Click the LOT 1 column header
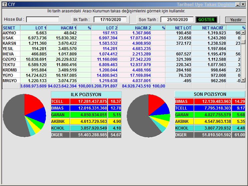This screenshot has height=186, width=248. pyautogui.click(x=33, y=28)
